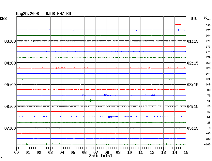Click the date label May25,2008
The width and height of the screenshot is (212, 161).
(28, 14)
